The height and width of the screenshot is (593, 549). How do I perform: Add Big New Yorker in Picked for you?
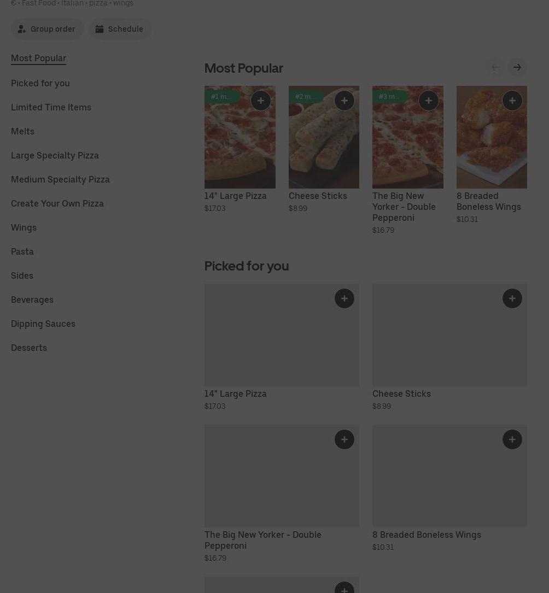pos(344,439)
